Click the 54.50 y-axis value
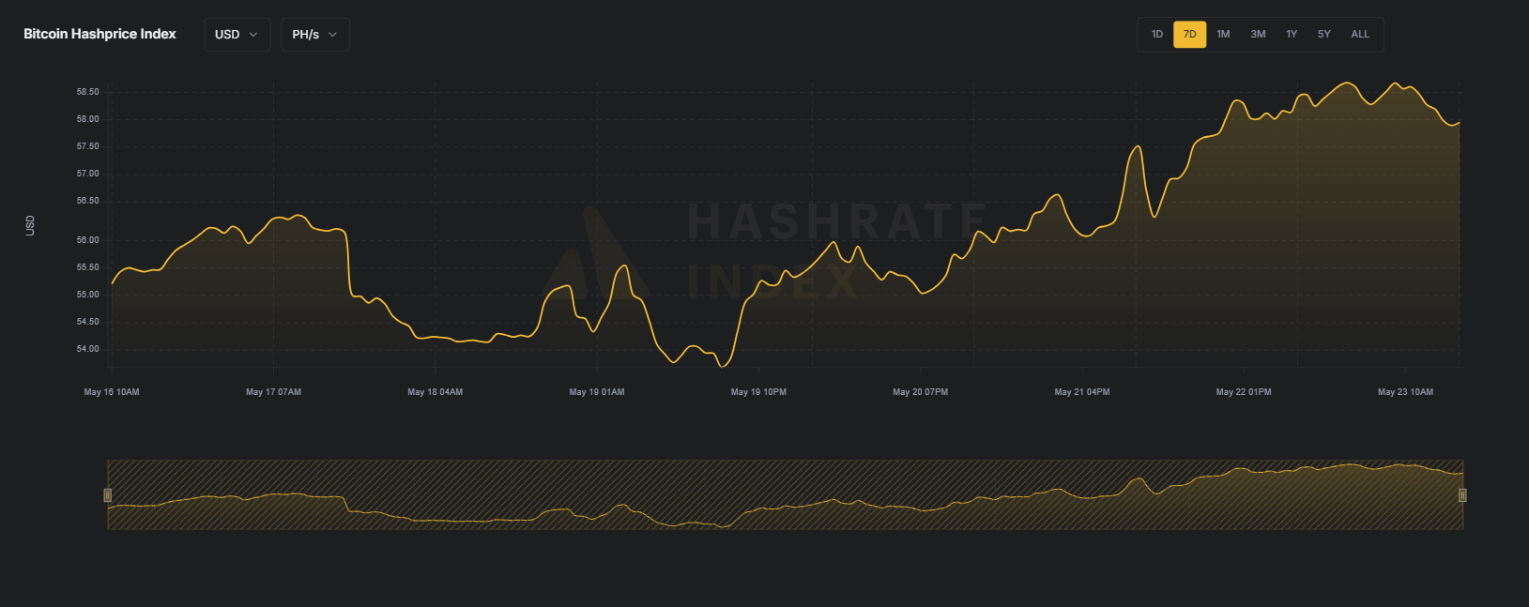The image size is (1529, 607). 87,322
